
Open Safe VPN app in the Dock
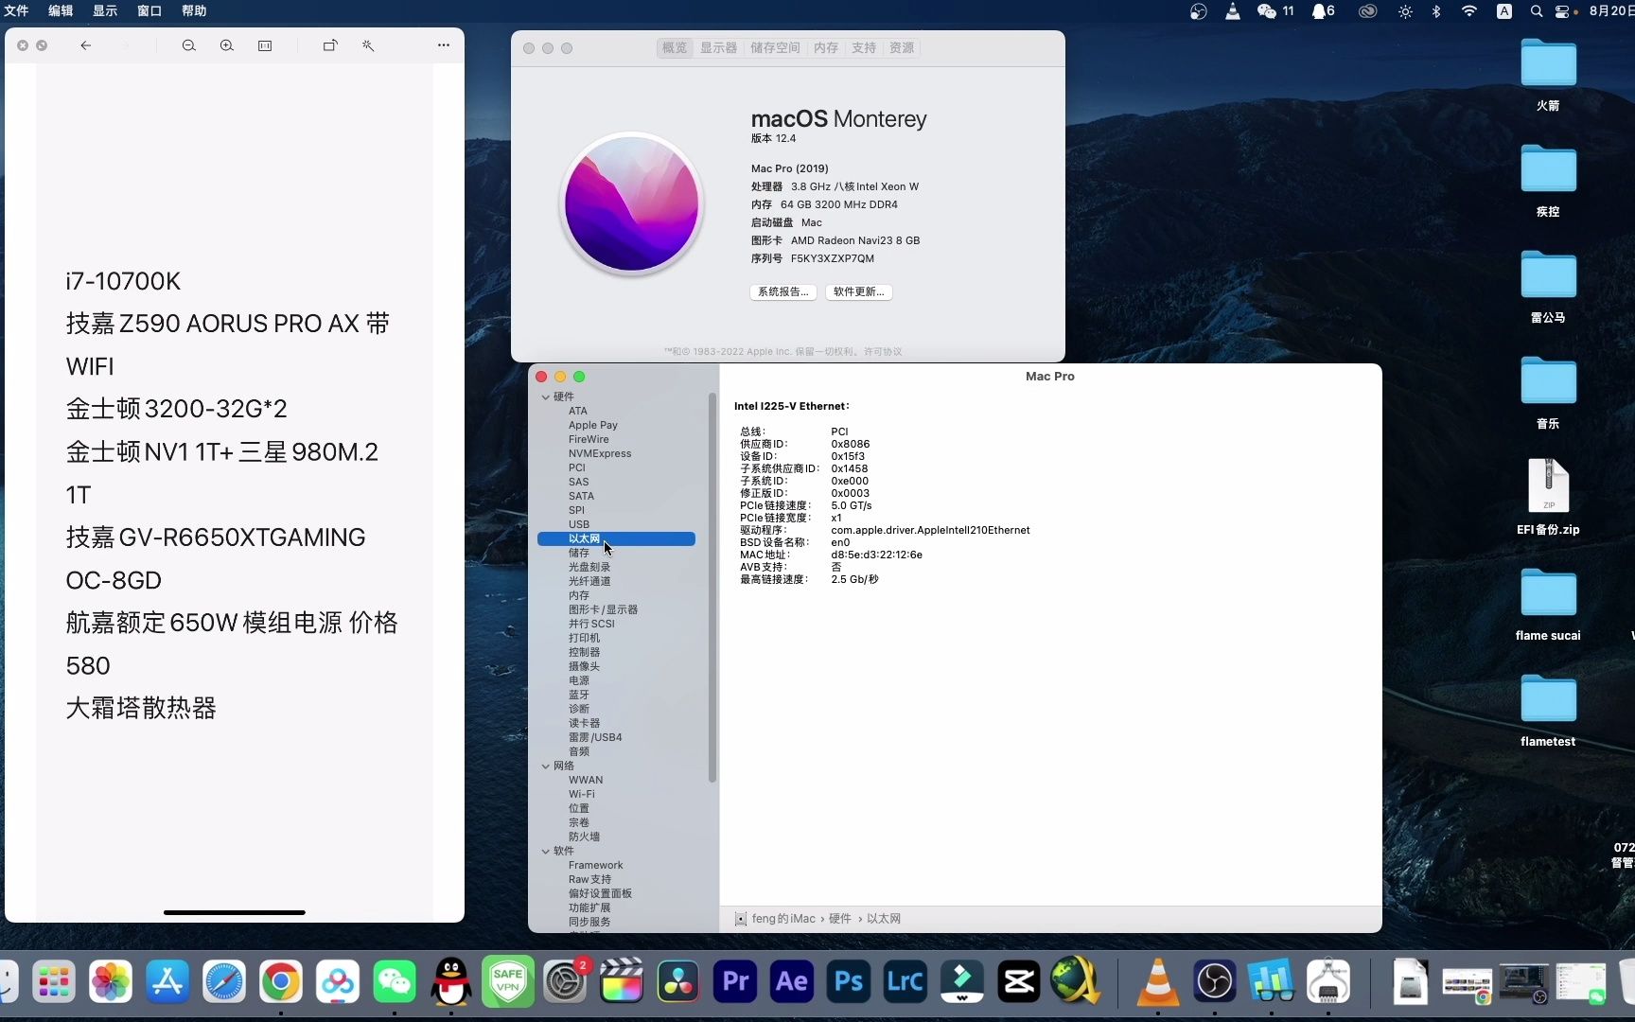point(508,982)
